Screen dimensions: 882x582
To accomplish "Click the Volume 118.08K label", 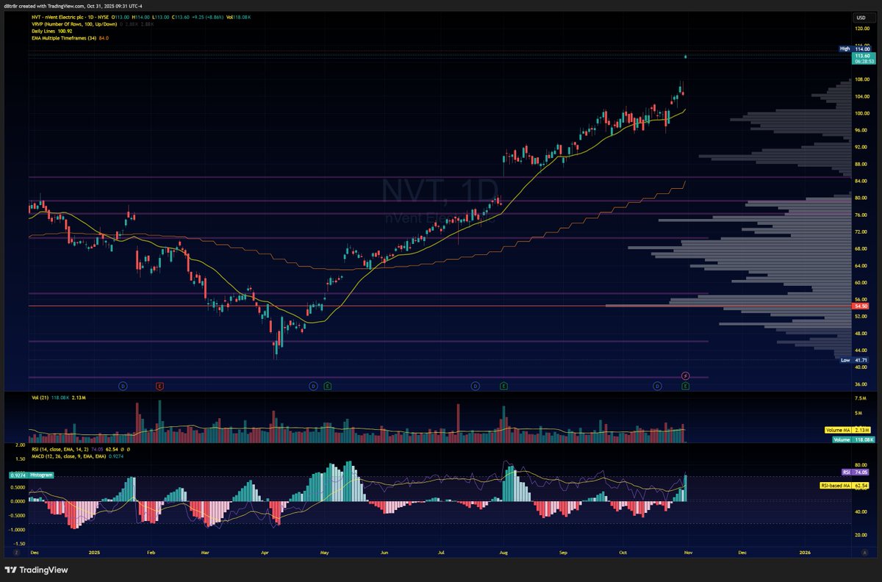I will pyautogui.click(x=853, y=439).
